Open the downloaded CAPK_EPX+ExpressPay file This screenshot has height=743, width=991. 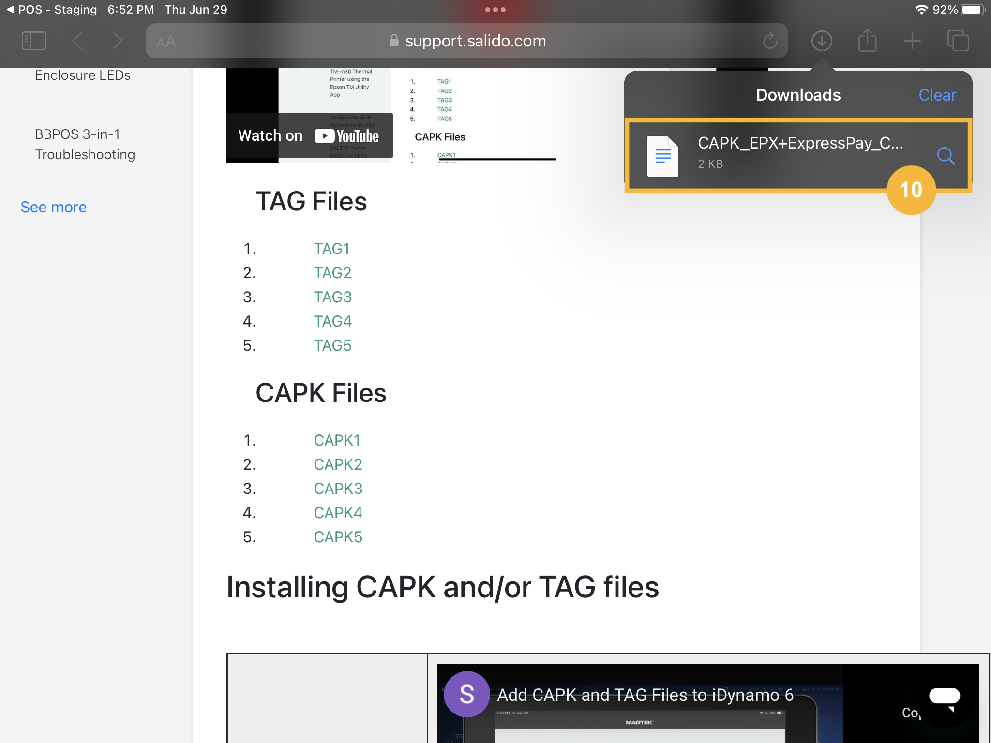point(798,155)
